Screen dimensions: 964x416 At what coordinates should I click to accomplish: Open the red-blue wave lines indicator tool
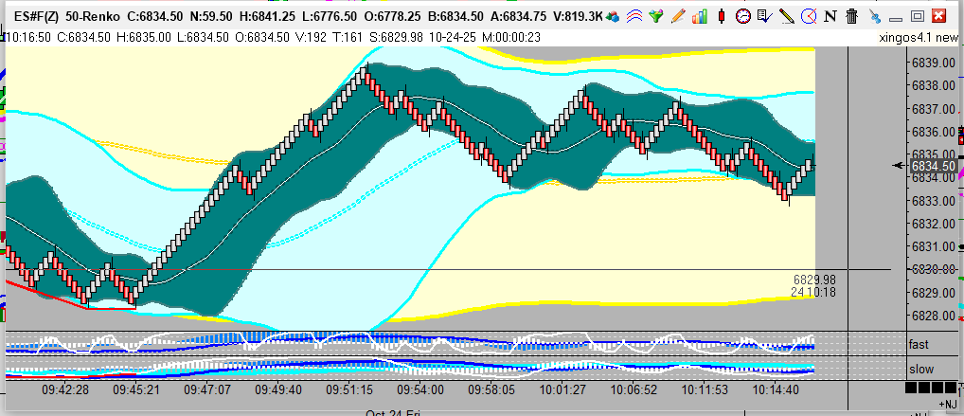tap(634, 16)
